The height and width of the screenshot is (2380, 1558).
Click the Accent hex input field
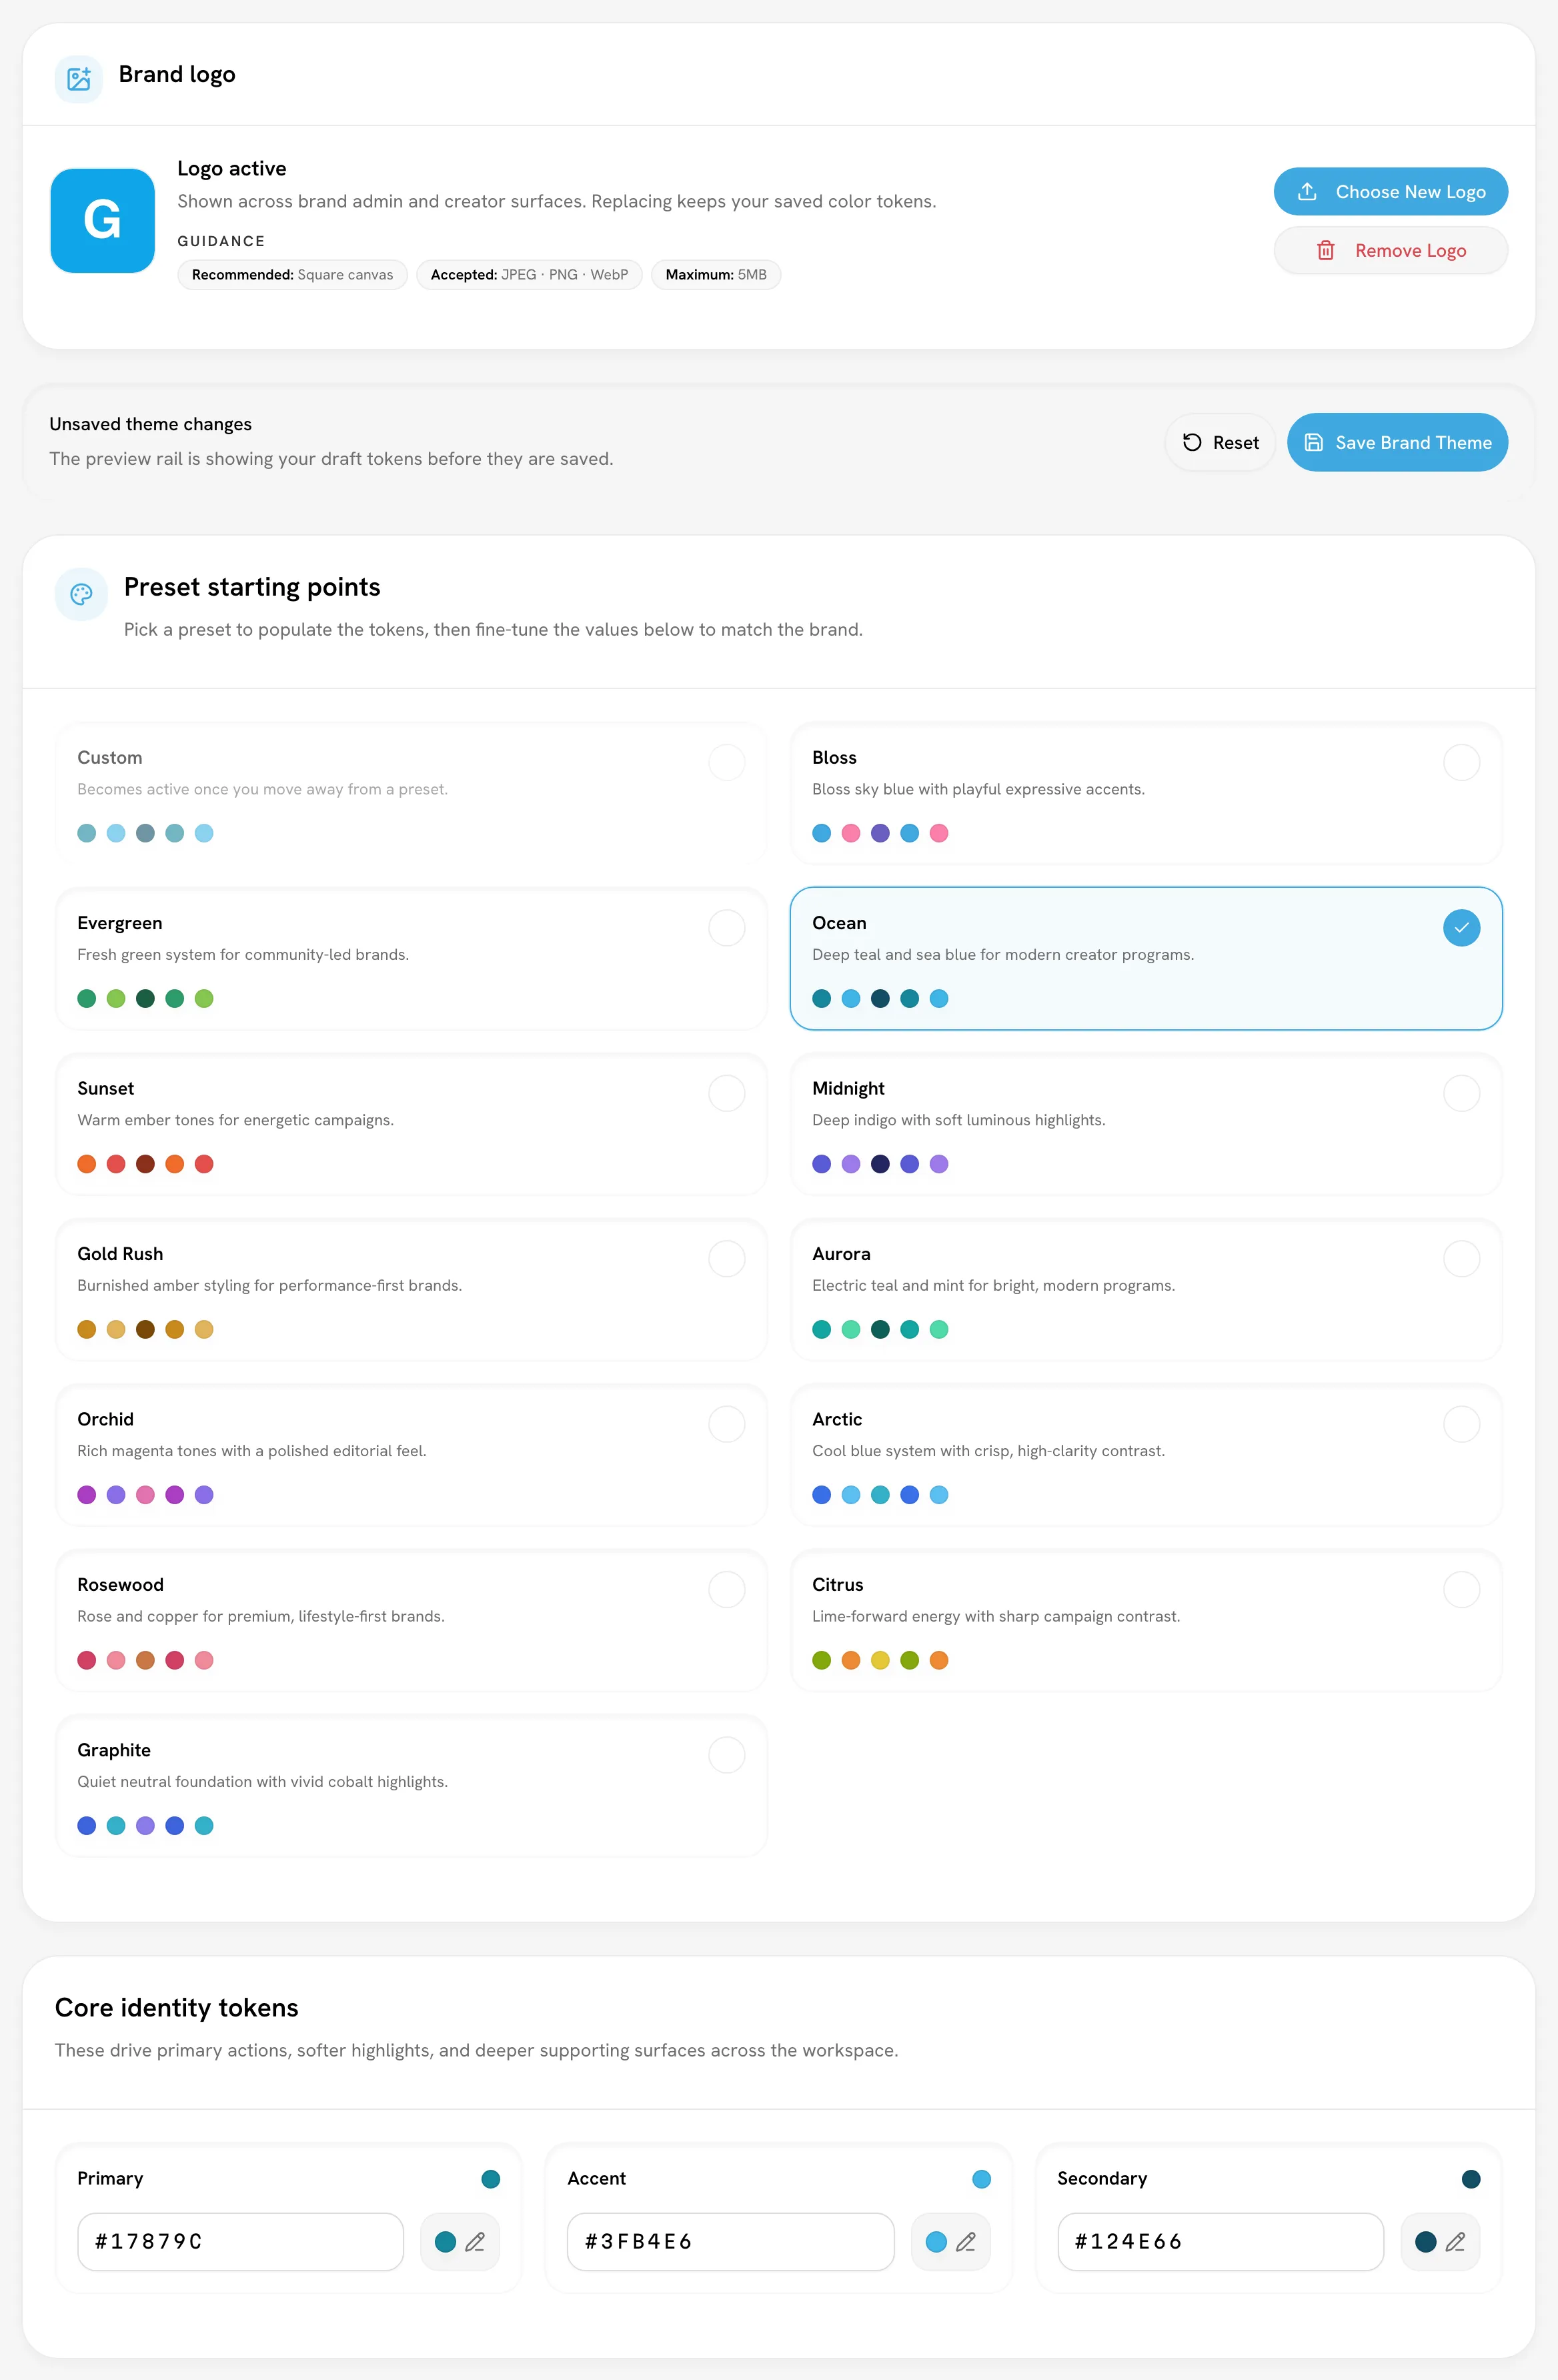point(731,2242)
